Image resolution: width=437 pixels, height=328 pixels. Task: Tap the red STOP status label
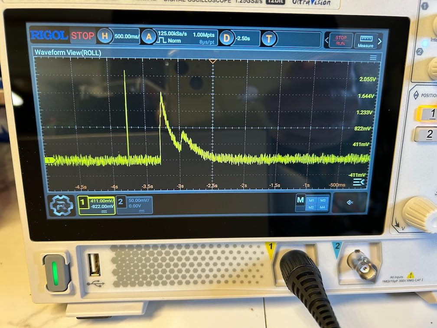click(x=82, y=36)
